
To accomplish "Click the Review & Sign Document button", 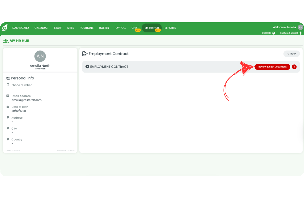I will pyautogui.click(x=272, y=67).
